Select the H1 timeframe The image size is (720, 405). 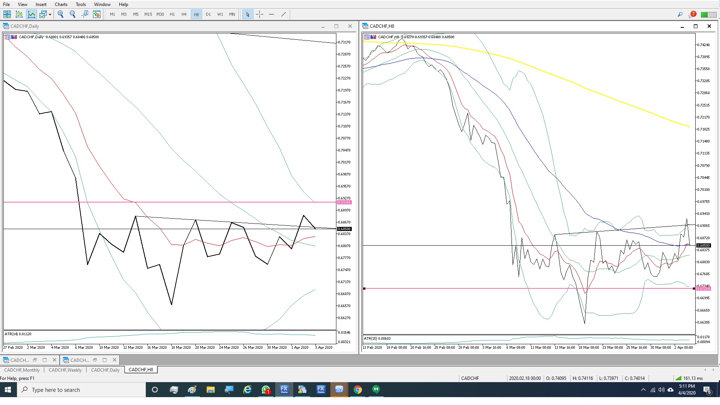coord(172,14)
